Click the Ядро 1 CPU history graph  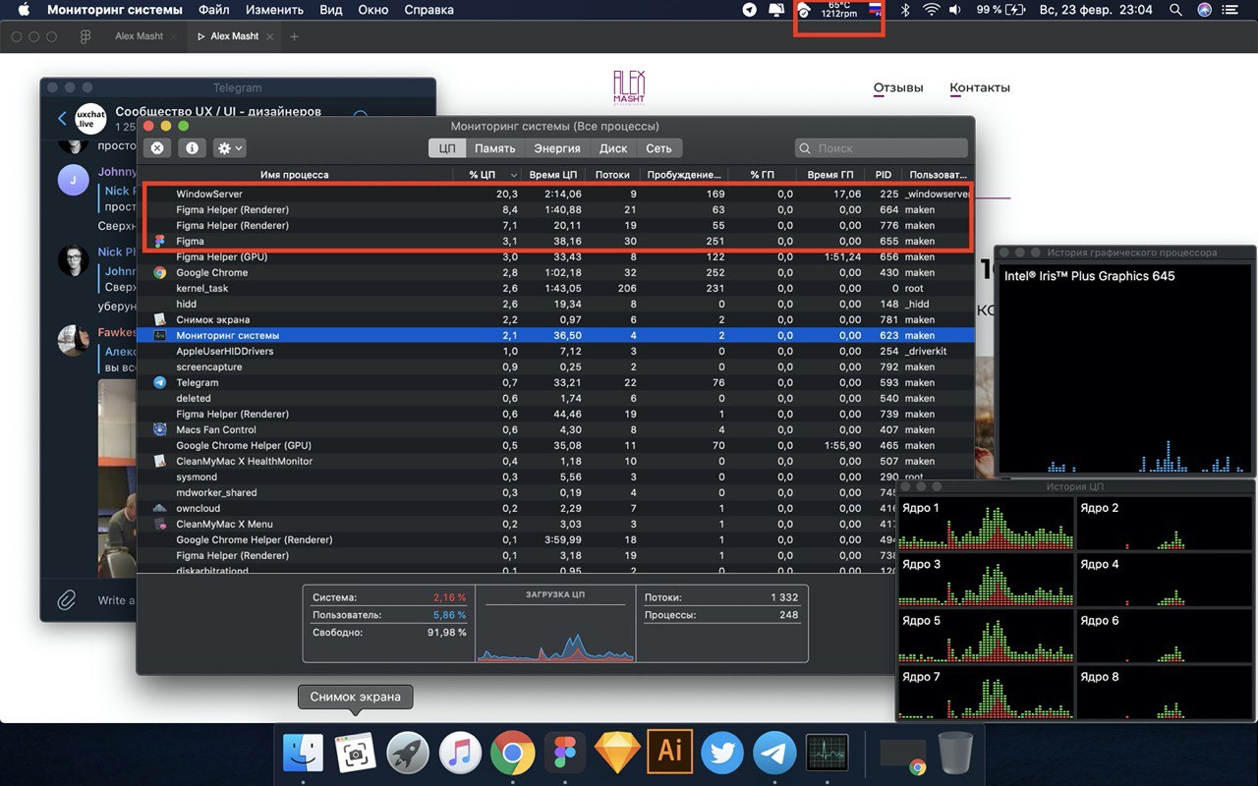[986, 524]
